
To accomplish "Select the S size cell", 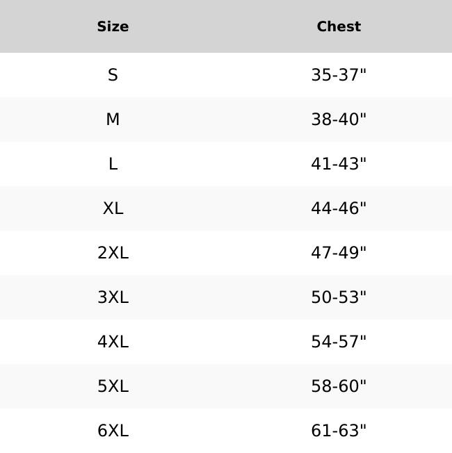I will [x=113, y=75].
